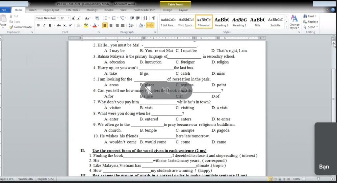Apply the Heading 1 style
Viewport: 337px width, 183px height.
tap(221, 22)
